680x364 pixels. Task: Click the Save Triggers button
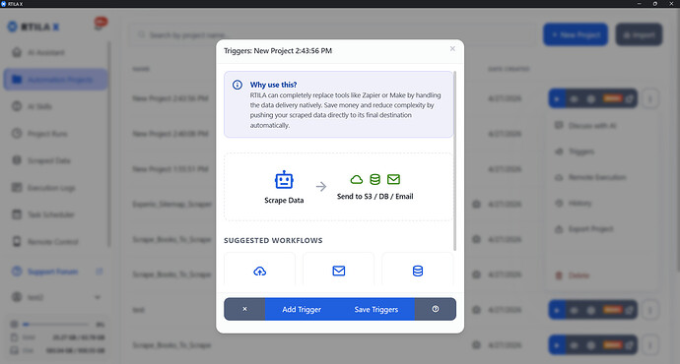(376, 309)
